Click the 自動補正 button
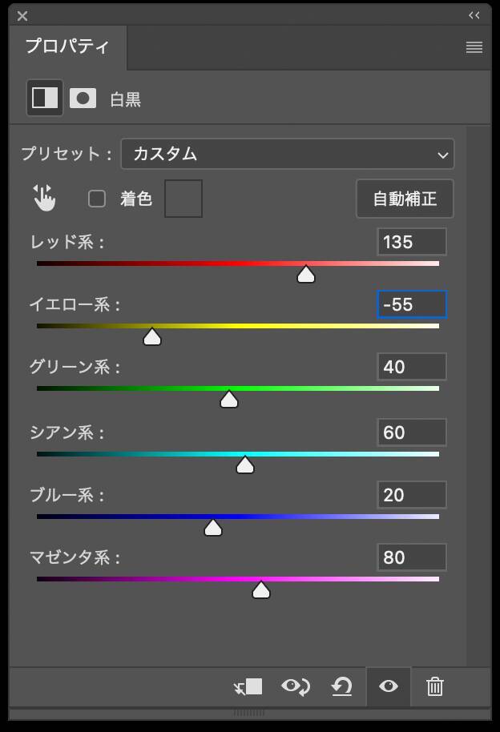 (x=405, y=199)
